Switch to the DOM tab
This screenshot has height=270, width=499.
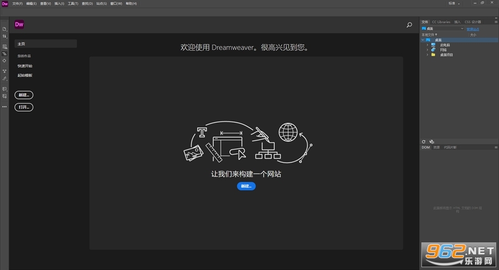pos(426,147)
